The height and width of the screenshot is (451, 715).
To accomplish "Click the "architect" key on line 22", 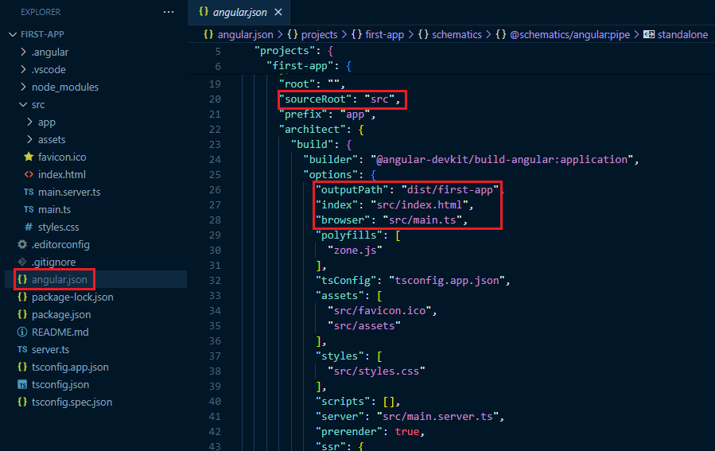I will click(313, 130).
